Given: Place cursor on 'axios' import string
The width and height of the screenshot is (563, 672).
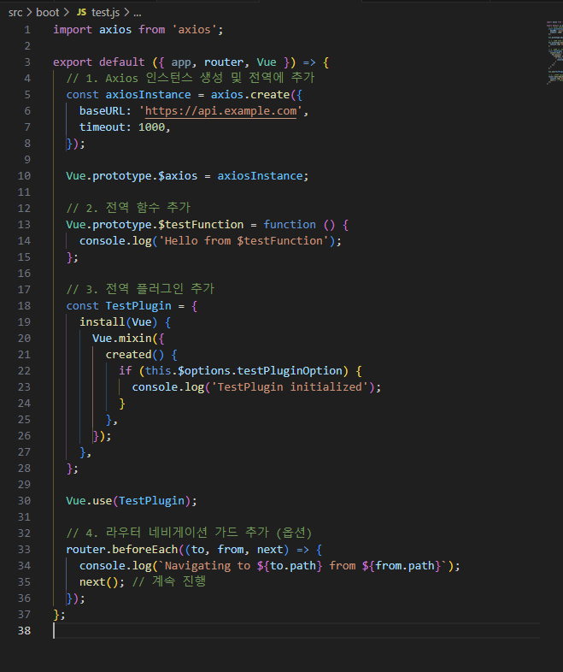Looking at the screenshot, I should [195, 30].
